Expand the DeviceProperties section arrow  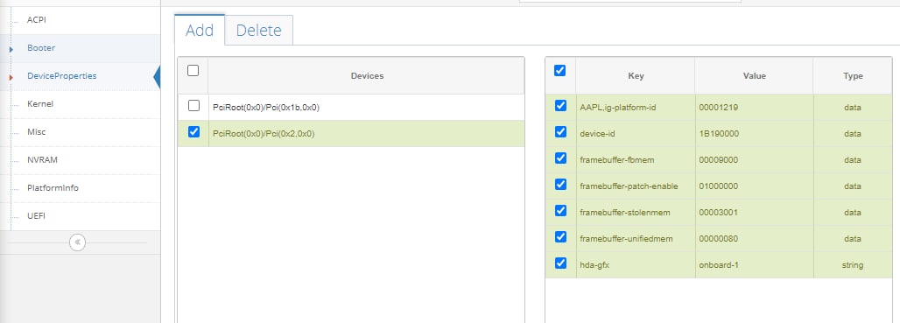(11, 77)
